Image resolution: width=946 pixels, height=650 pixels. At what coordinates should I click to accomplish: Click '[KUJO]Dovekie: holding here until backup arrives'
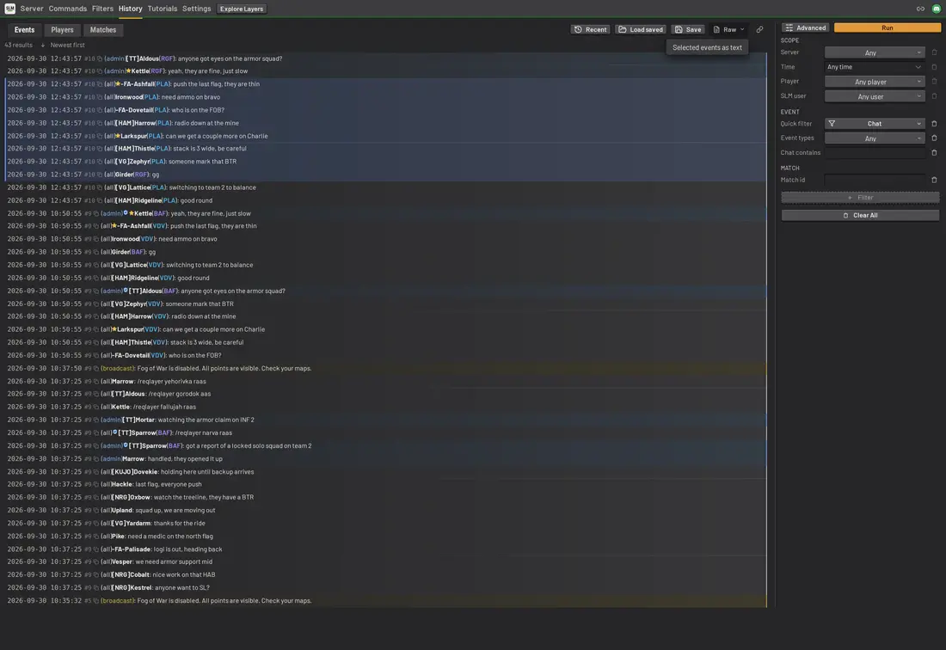click(x=183, y=471)
